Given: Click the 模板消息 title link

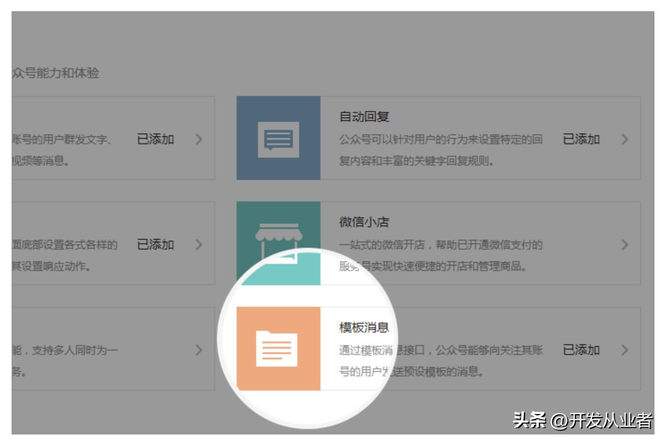Looking at the screenshot, I should [363, 326].
